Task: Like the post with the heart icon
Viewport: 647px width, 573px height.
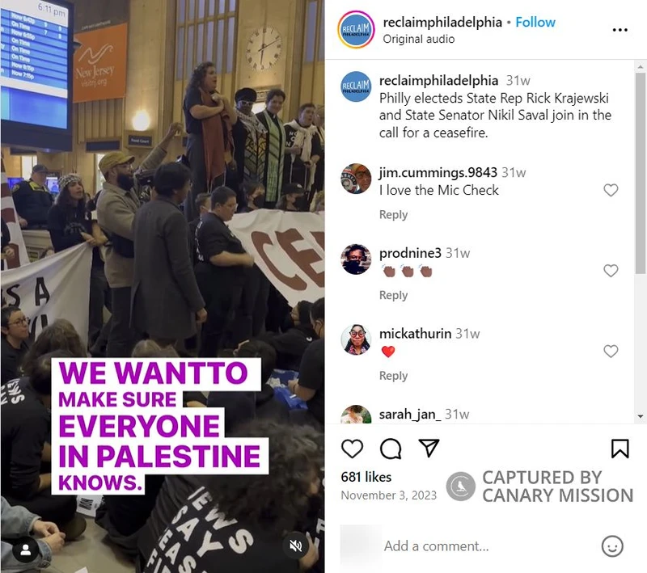Action: [352, 448]
